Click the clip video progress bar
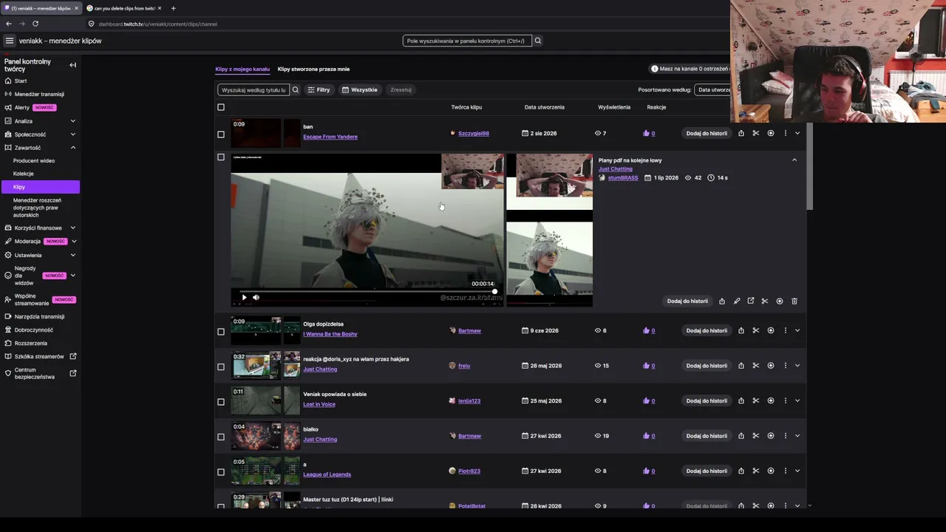Viewport: 946px width, 532px height. click(367, 291)
